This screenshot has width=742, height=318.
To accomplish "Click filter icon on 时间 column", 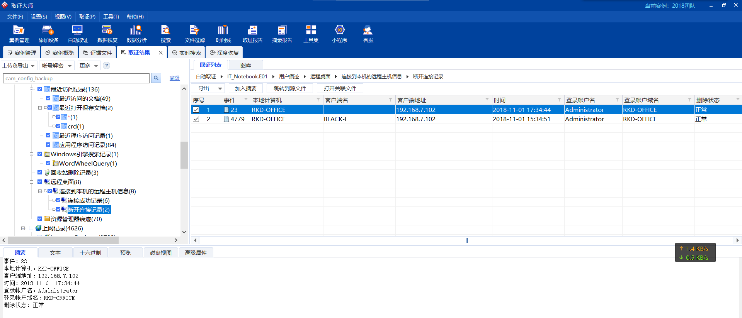I will (559, 100).
